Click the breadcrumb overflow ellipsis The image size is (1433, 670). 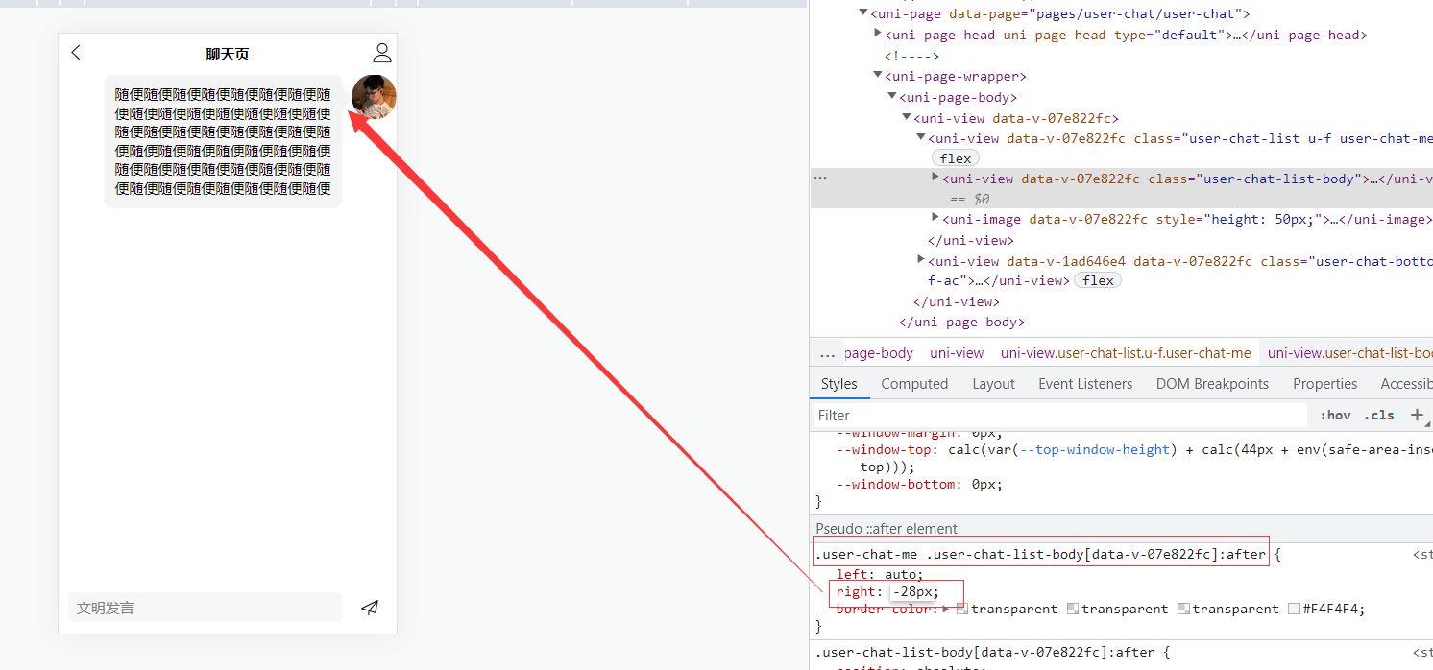[x=827, y=353]
